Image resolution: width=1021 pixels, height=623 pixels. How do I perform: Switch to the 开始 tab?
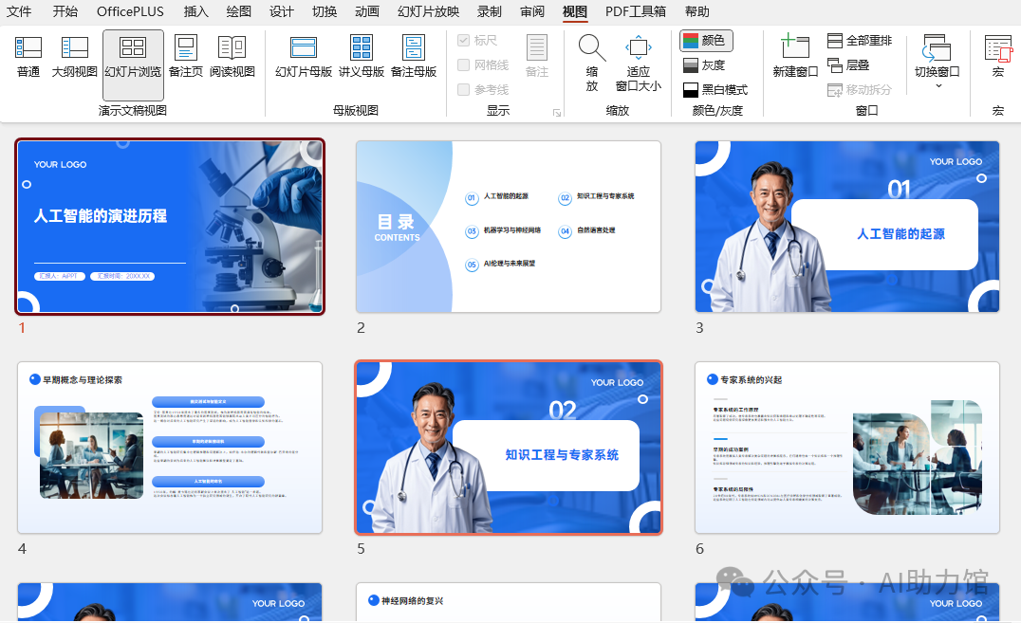pos(65,11)
